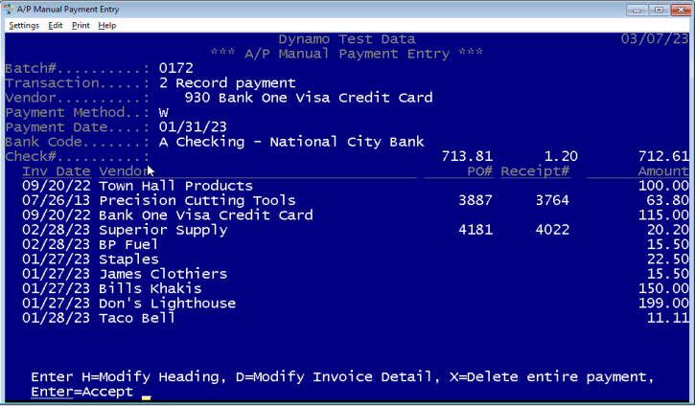Click the amount 11.11
695x406 pixels.
(667, 318)
